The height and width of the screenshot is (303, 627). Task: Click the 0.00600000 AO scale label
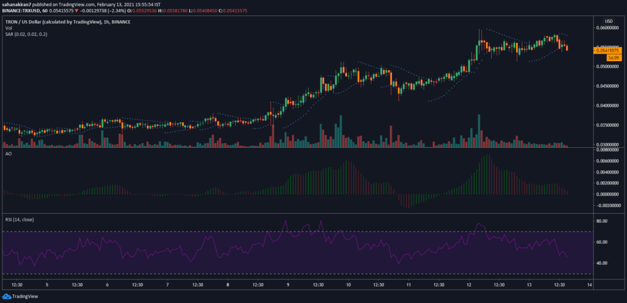tap(610, 161)
